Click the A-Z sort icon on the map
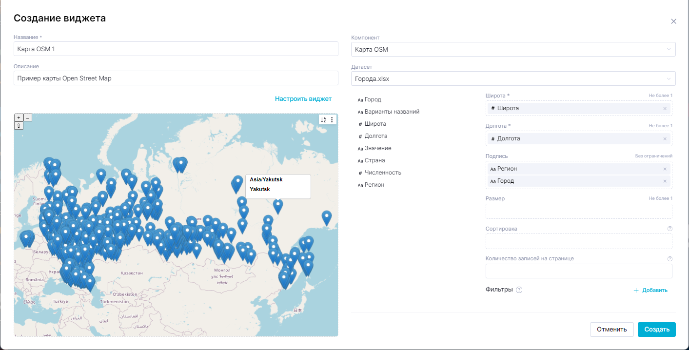Image resolution: width=689 pixels, height=350 pixels. (323, 119)
